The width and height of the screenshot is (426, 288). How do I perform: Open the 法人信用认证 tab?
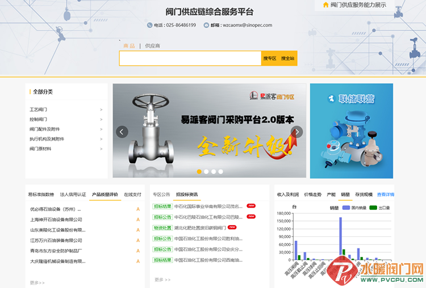(73, 194)
